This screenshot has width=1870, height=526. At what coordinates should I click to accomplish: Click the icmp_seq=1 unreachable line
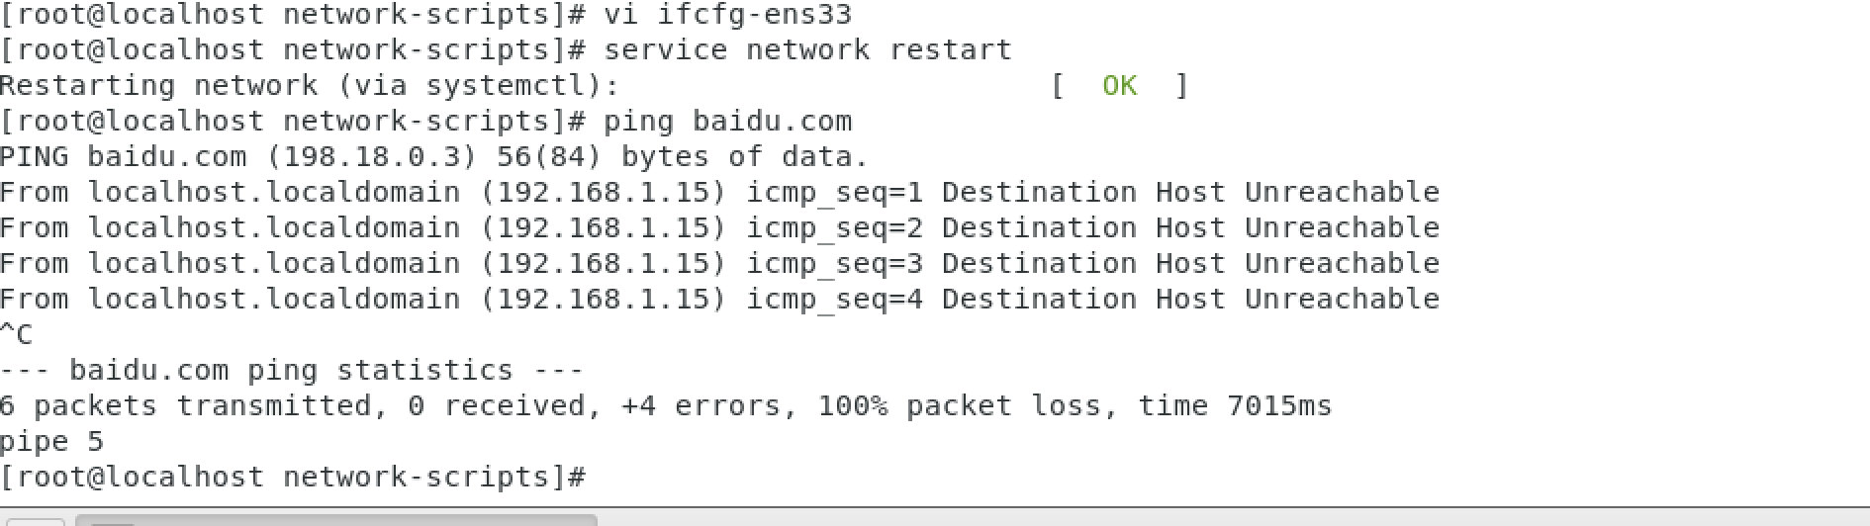coord(719,193)
